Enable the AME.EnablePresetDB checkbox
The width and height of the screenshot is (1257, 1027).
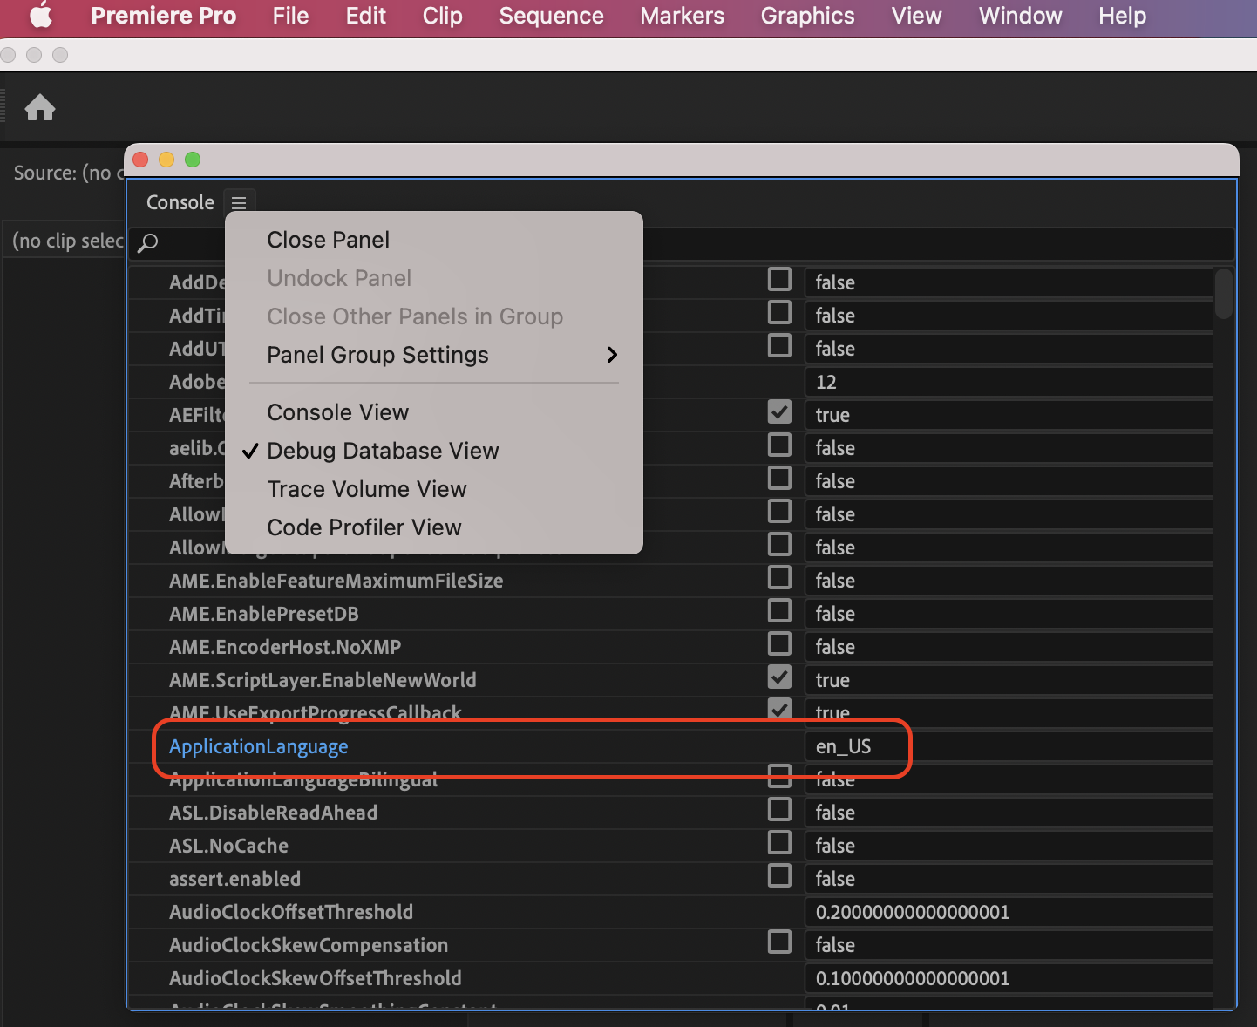[x=779, y=611]
